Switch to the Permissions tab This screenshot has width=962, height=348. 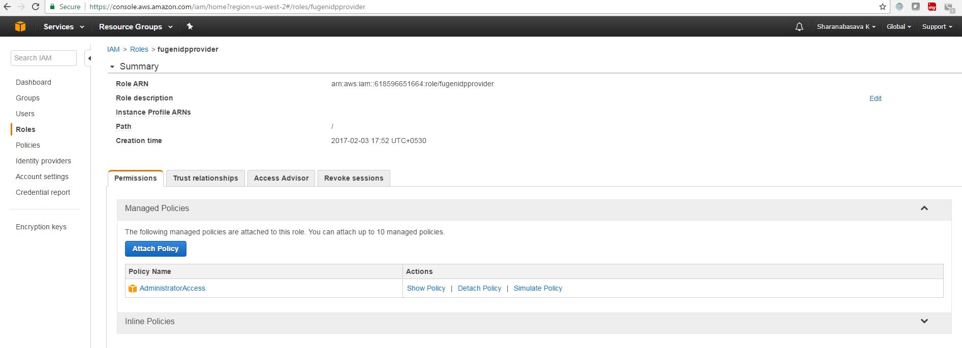(136, 178)
